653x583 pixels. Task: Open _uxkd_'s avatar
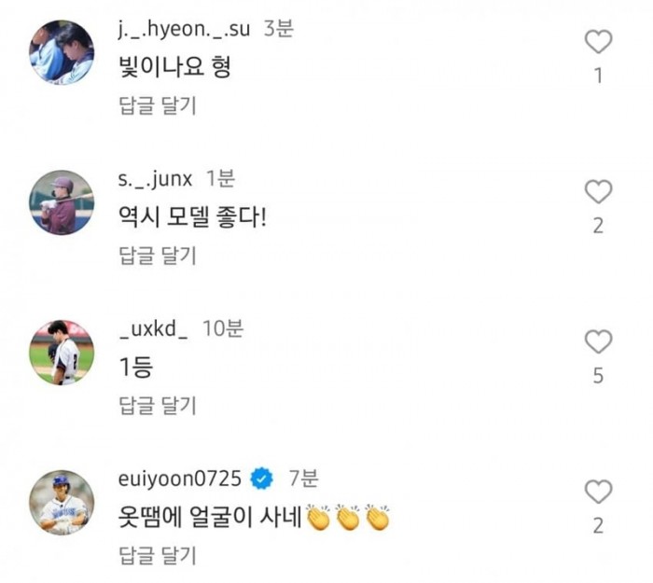pyautogui.click(x=62, y=353)
